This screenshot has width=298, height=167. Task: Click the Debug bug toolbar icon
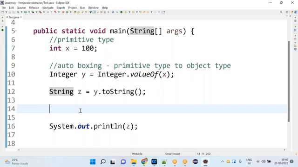(18, 12)
